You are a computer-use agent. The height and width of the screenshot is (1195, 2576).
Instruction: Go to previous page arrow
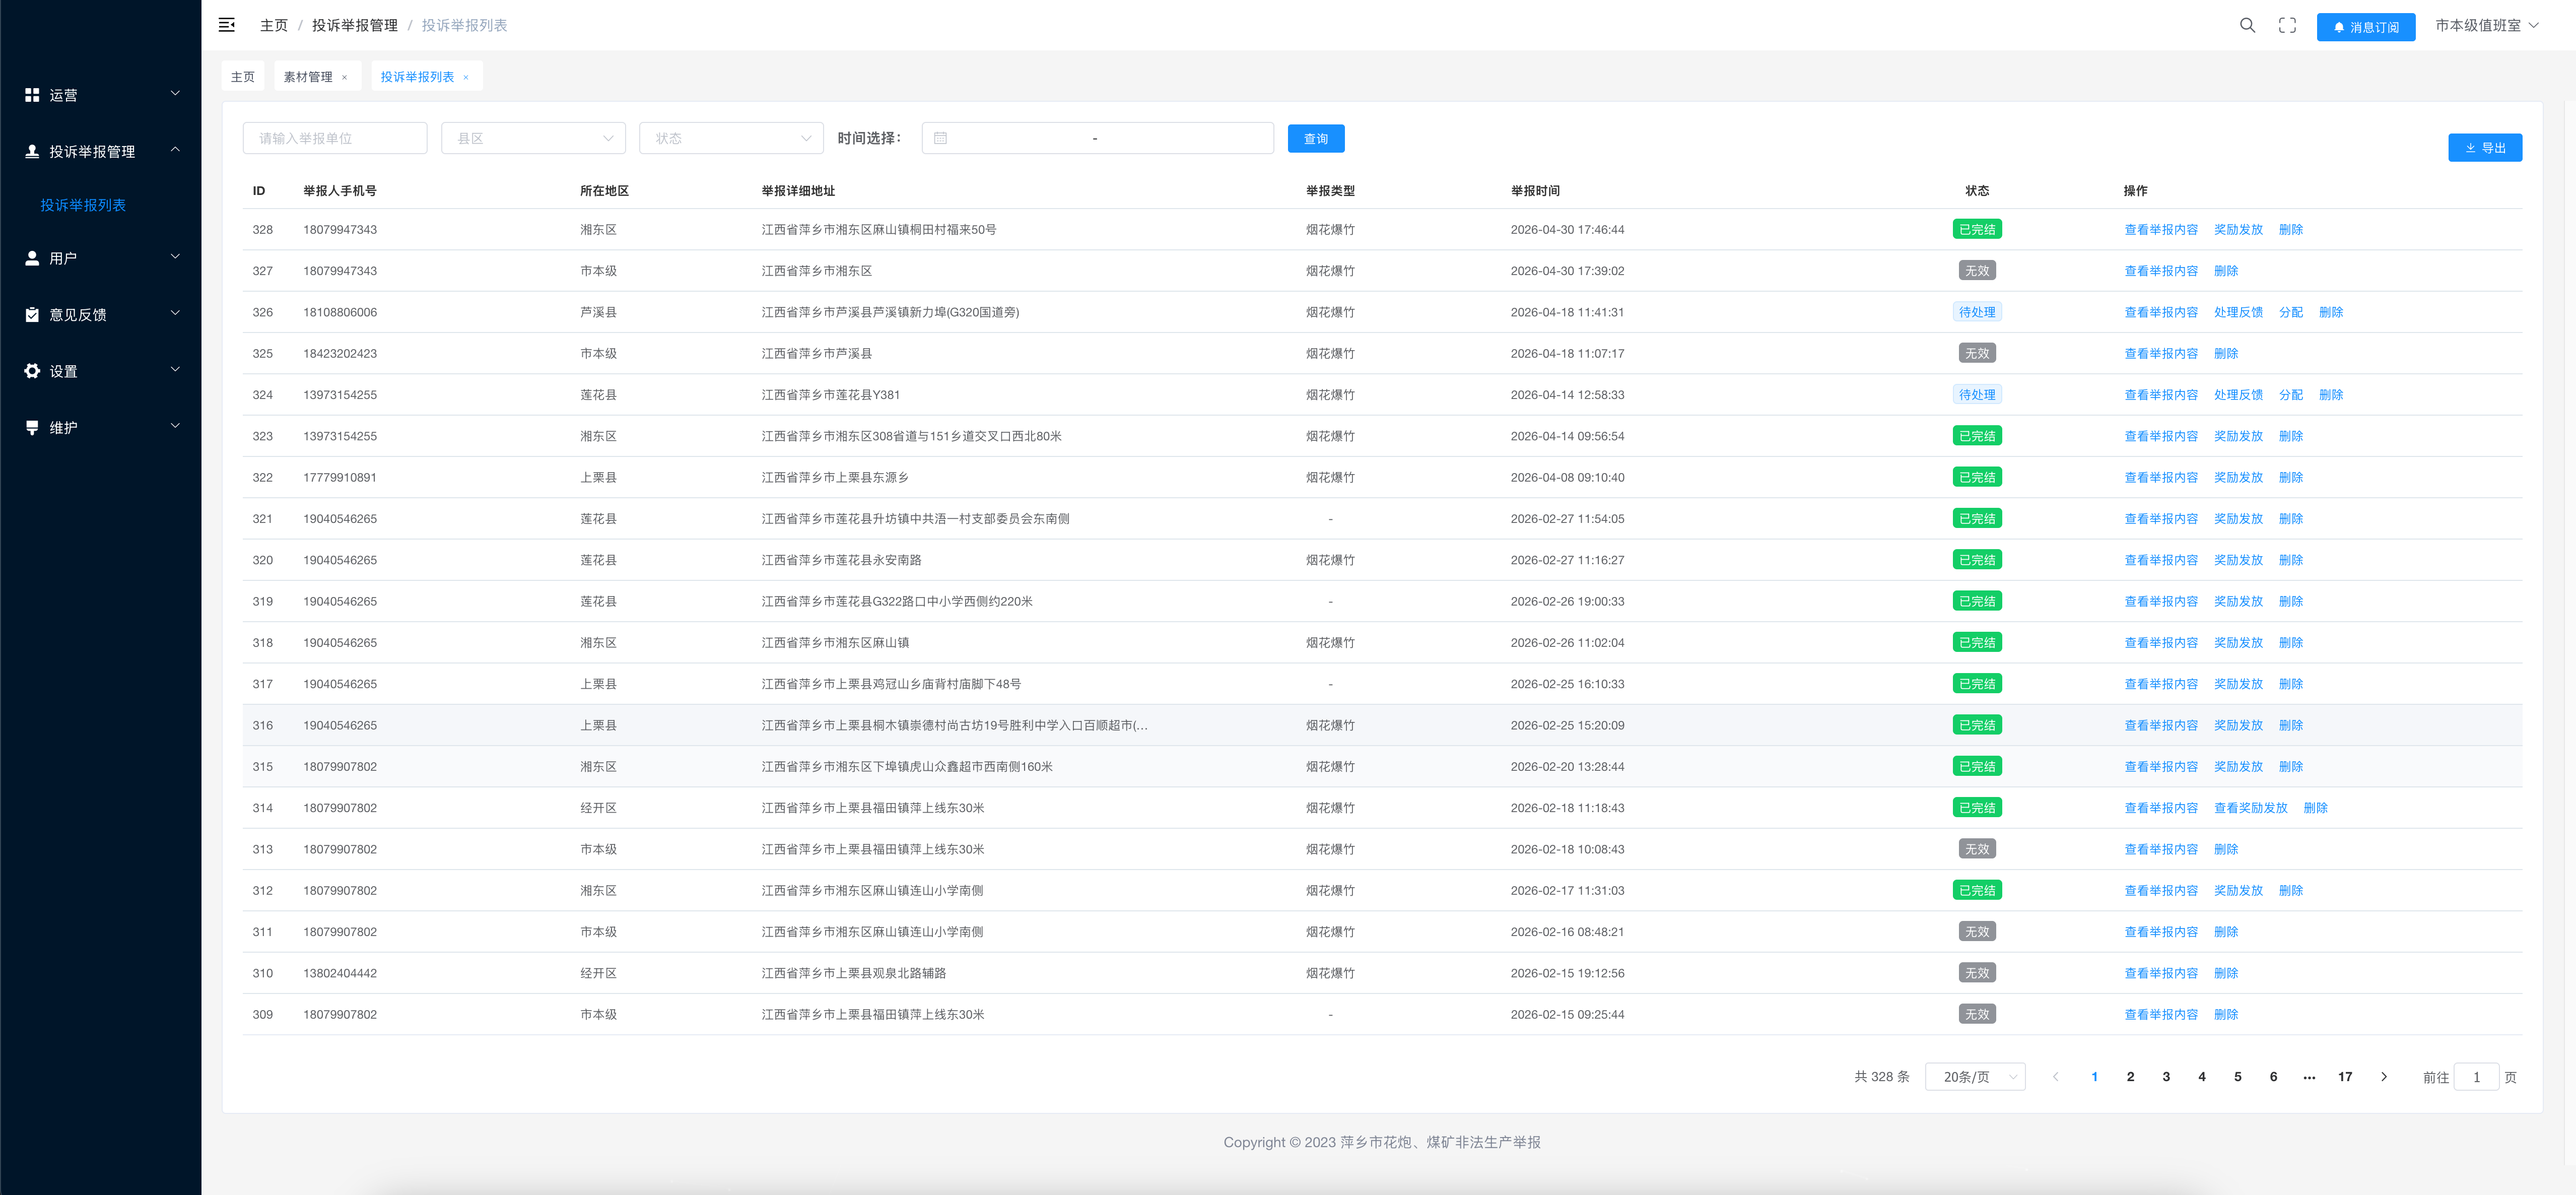pyautogui.click(x=2055, y=1077)
